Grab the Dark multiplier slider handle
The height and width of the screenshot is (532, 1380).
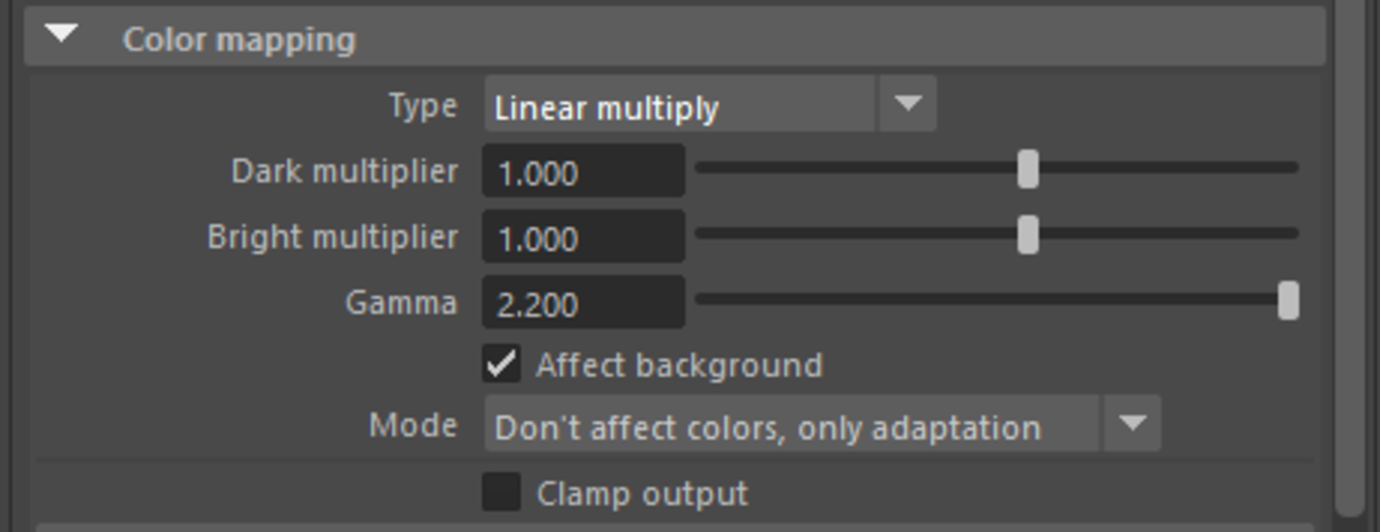point(1028,169)
